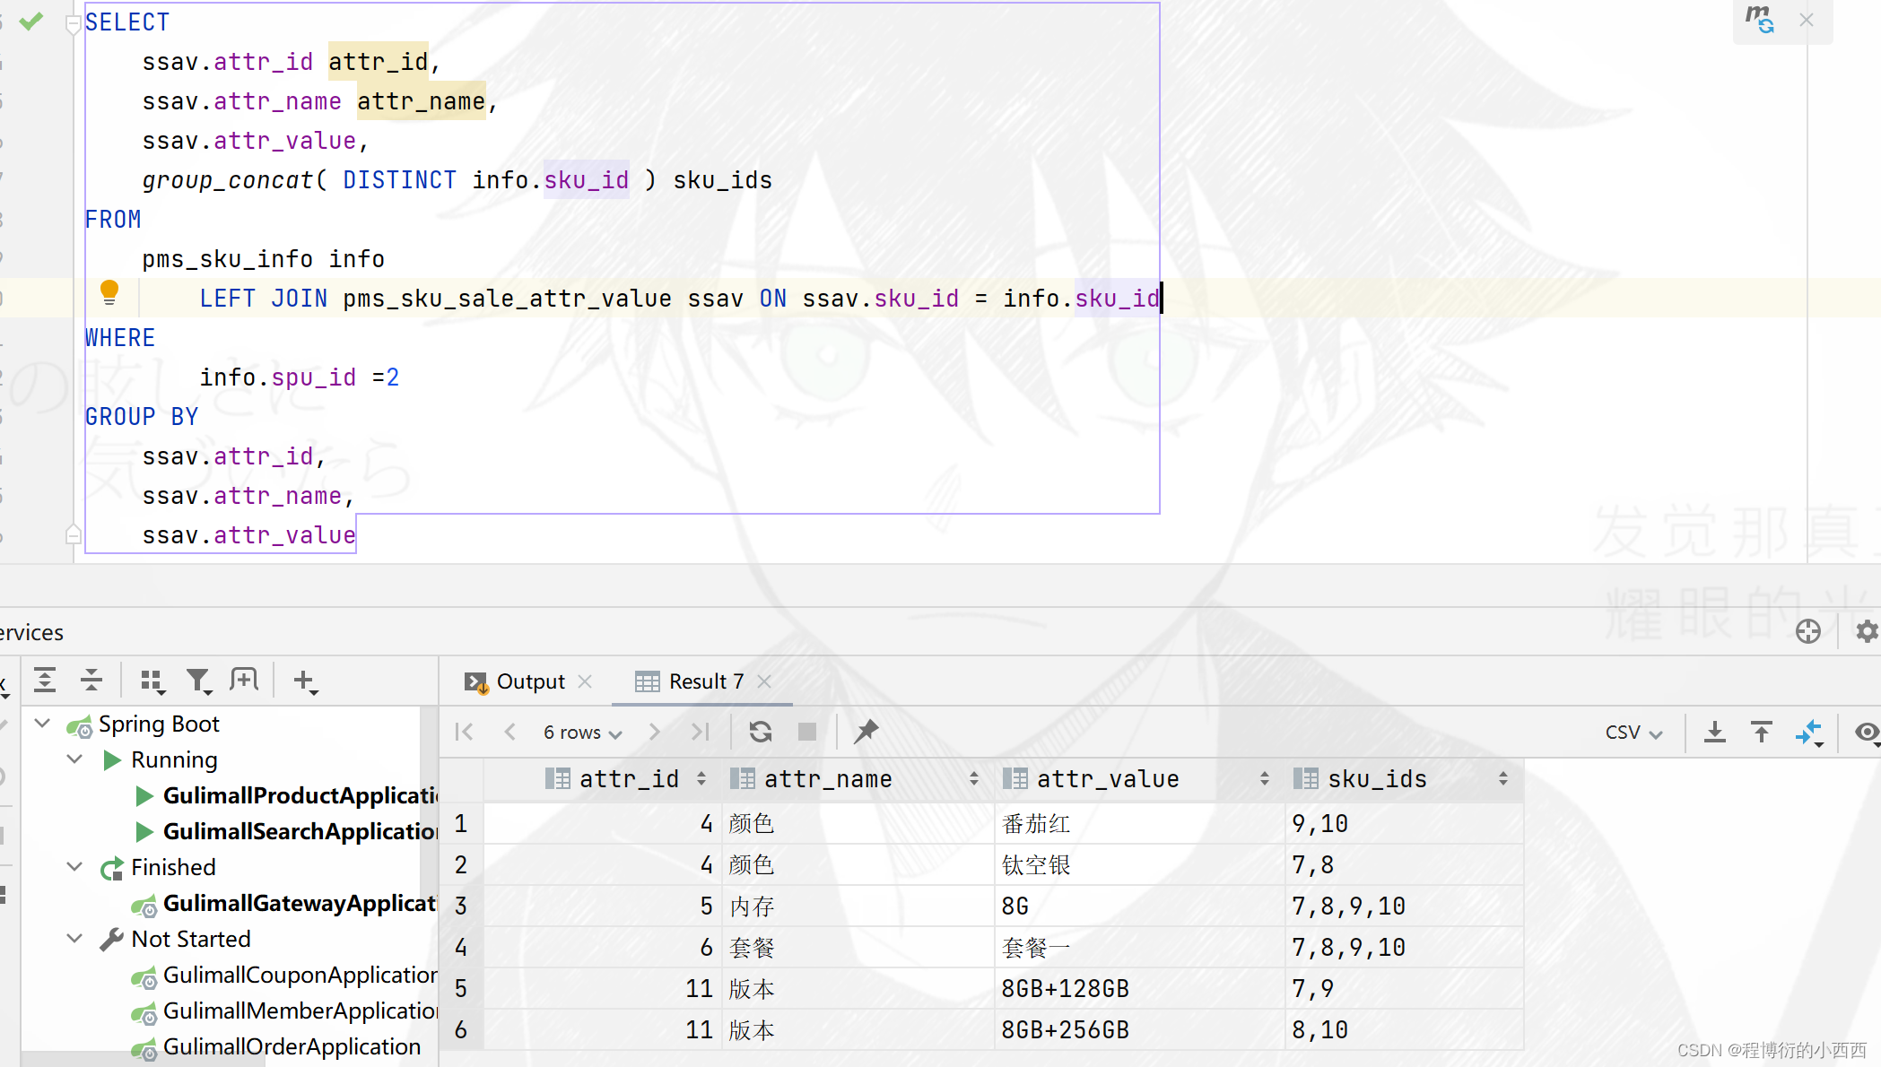Pin the Result 7 tab with pin icon

866,732
